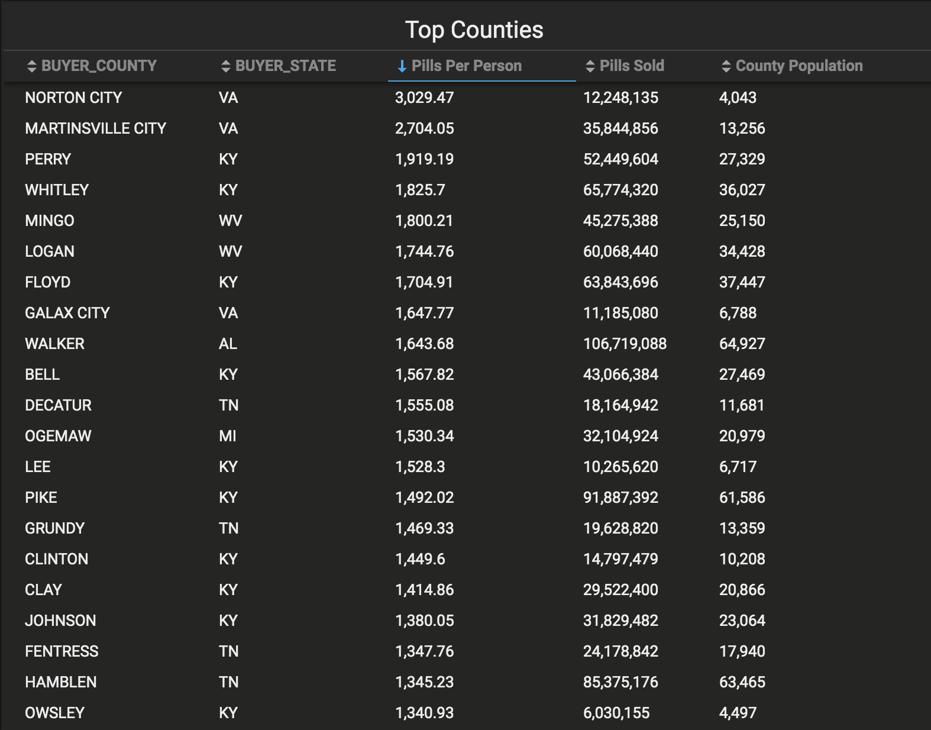Sort table by BUYER_COUNTY header text
931x730 pixels.
pyautogui.click(x=99, y=66)
